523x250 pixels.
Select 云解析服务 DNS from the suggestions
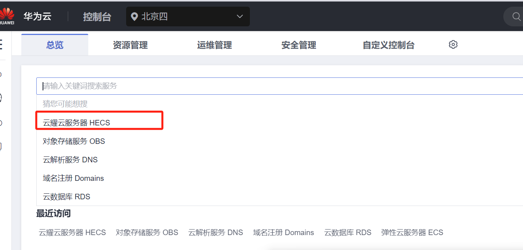tap(70, 160)
